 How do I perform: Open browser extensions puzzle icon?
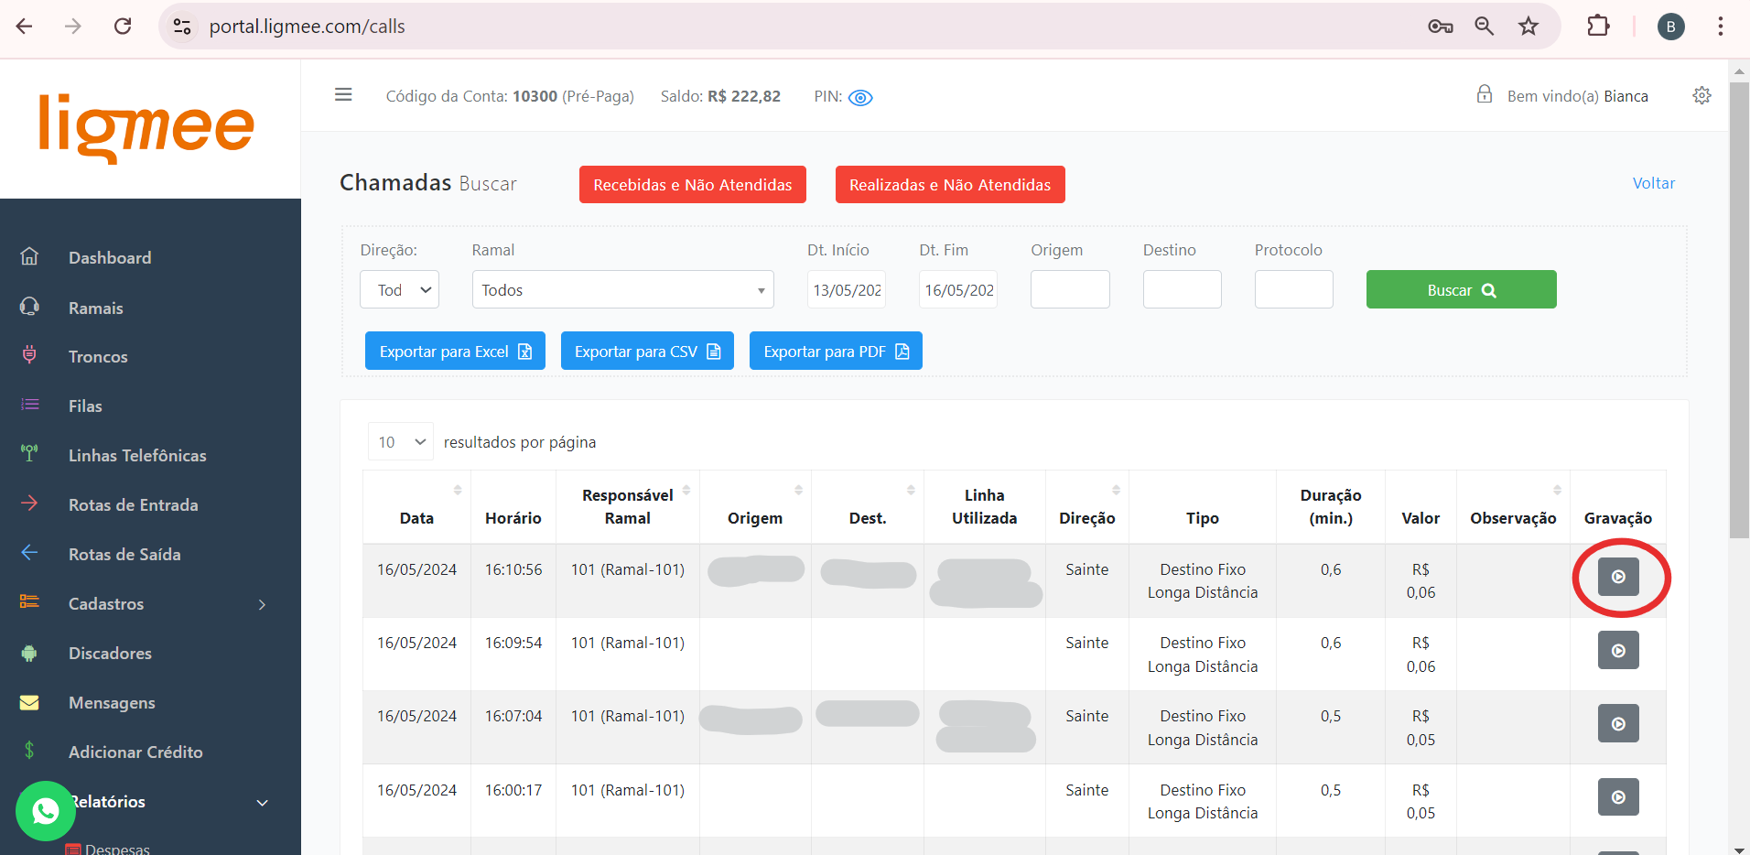[x=1597, y=27]
